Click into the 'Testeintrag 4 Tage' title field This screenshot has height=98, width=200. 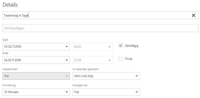[x=100, y=15]
